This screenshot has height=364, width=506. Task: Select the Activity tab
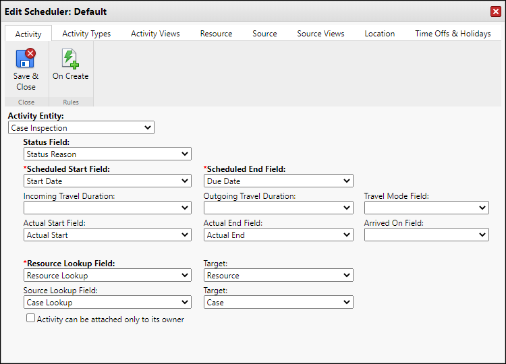pyautogui.click(x=28, y=34)
